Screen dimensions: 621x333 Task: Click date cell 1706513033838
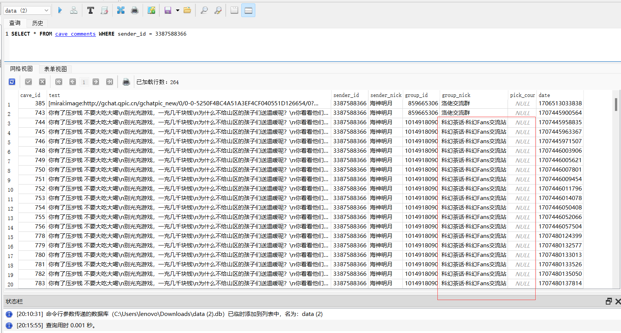click(x=560, y=103)
